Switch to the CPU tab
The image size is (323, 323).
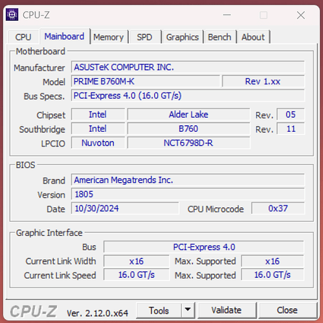tap(23, 37)
